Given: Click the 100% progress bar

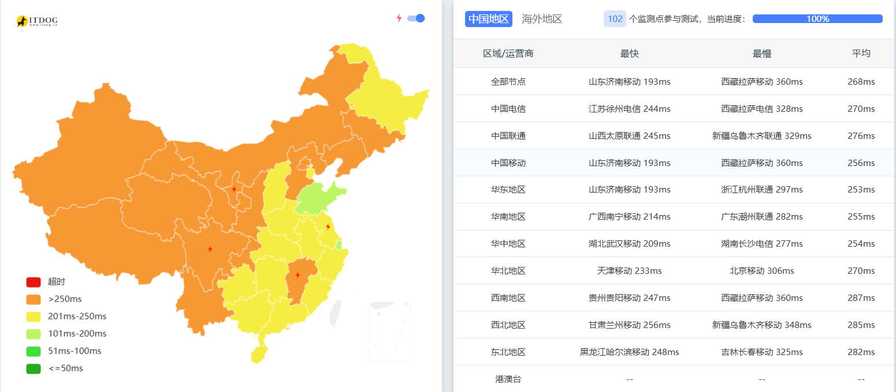Looking at the screenshot, I should tap(817, 19).
